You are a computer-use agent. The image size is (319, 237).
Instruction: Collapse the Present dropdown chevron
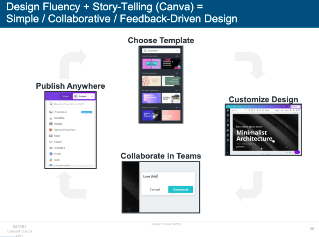[x=92, y=96]
